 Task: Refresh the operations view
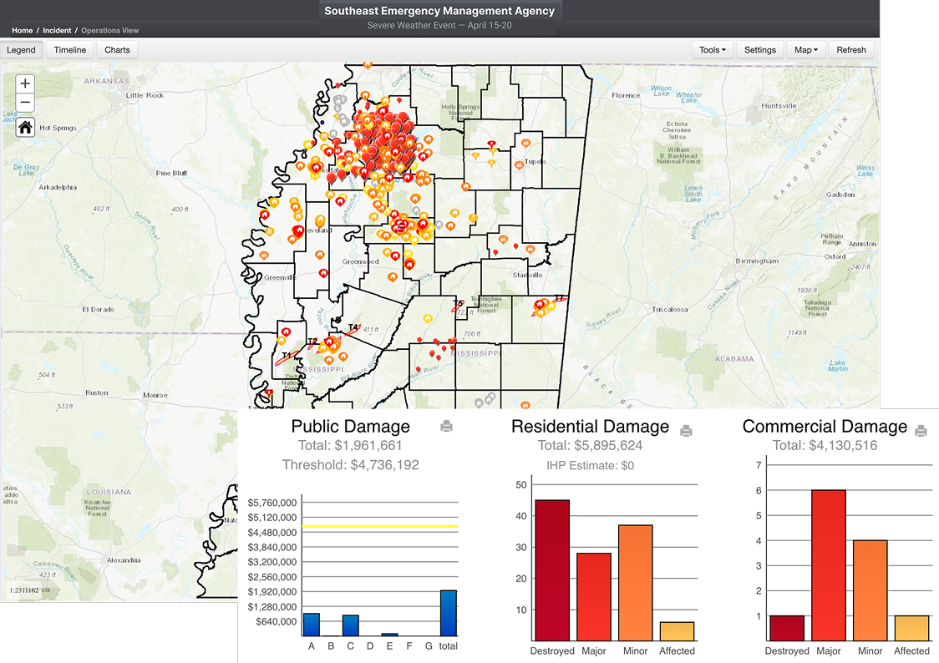click(851, 50)
